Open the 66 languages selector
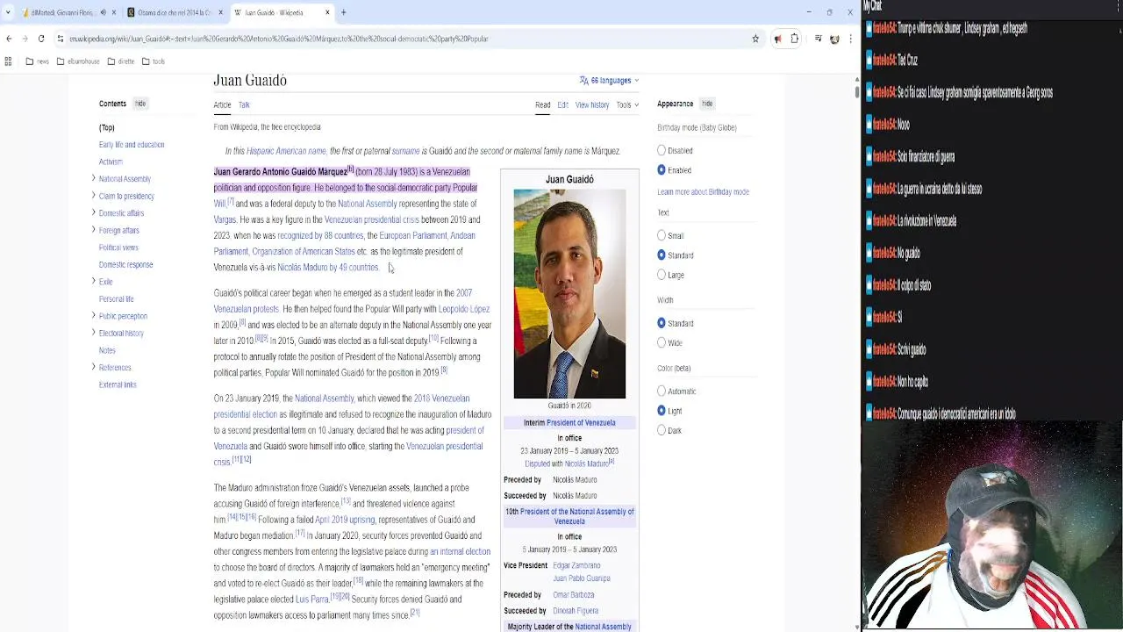1123x632 pixels. (x=609, y=81)
